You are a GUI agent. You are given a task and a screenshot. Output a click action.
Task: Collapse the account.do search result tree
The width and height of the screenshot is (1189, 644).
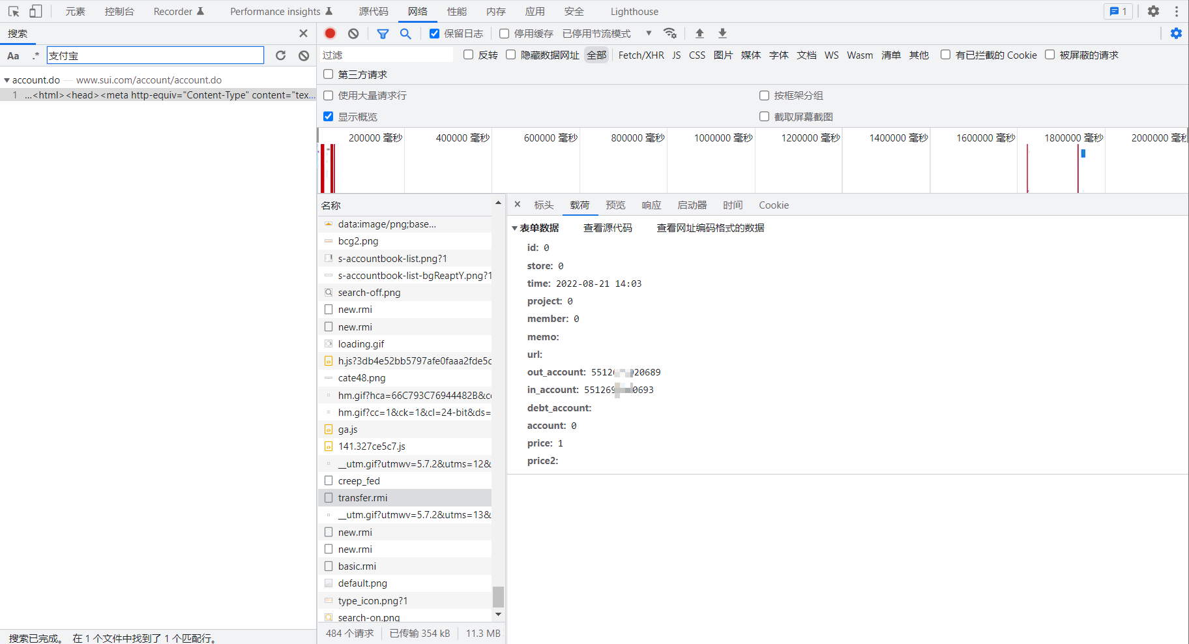click(7, 80)
